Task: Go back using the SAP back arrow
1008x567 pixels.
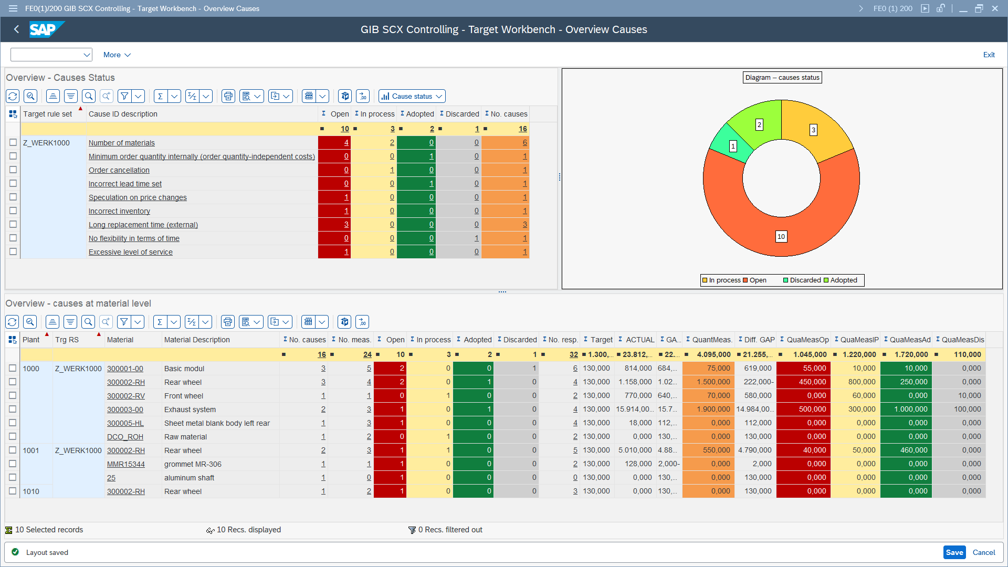Action: 17,29
